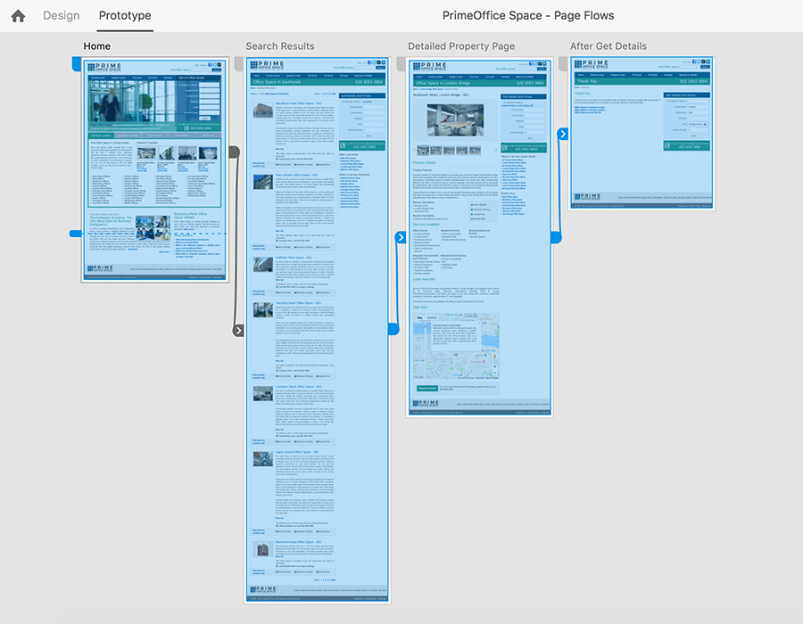Click blue arrow entering Detailed Property Page

pyautogui.click(x=401, y=238)
